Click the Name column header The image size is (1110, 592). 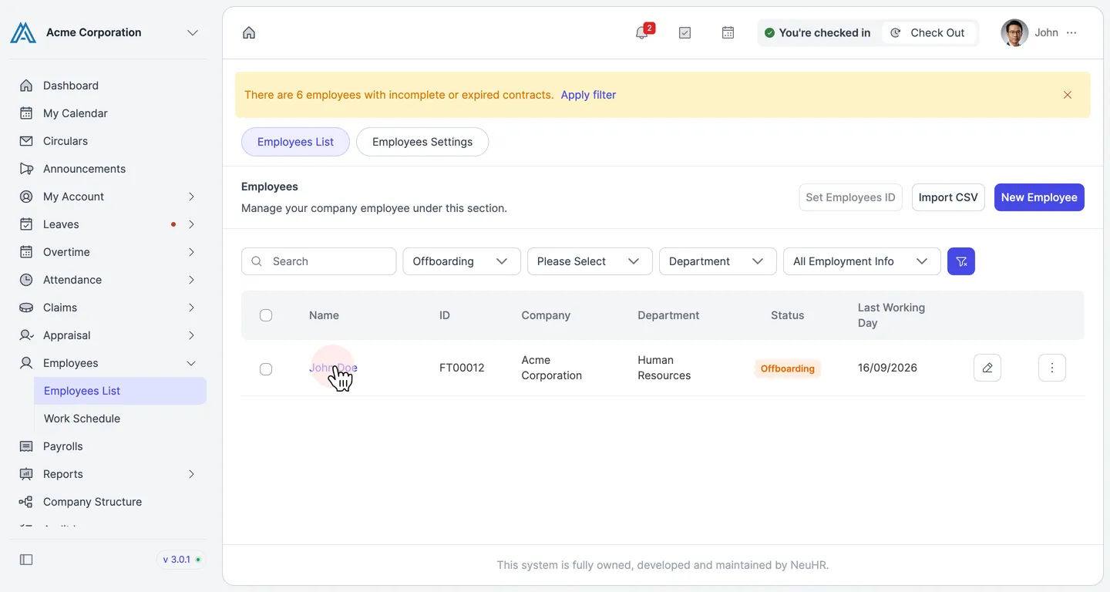[324, 315]
